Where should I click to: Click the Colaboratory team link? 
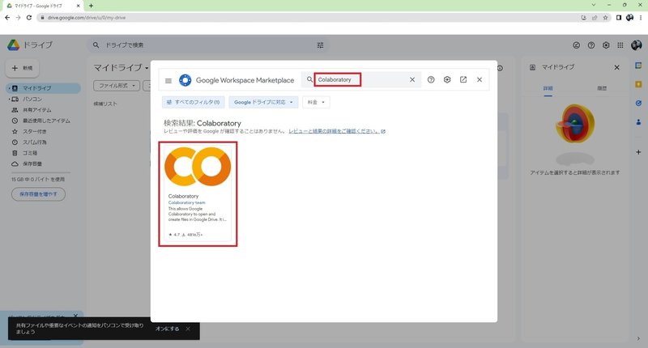point(187,202)
